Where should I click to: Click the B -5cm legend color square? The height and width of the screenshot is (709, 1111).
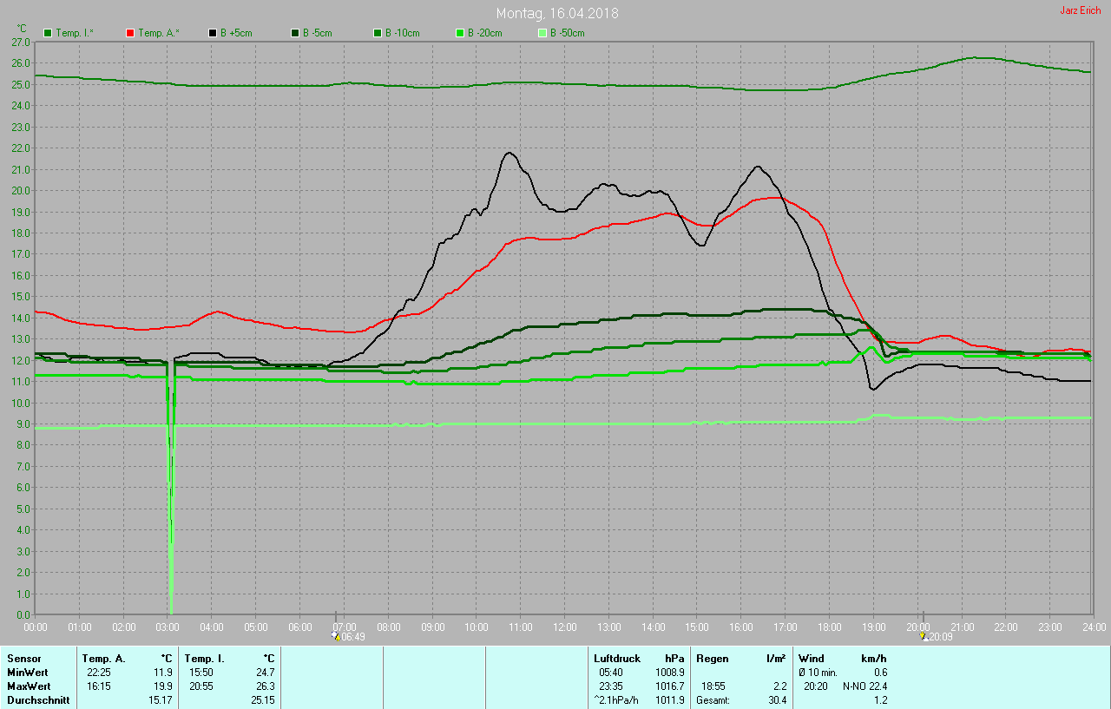pos(295,33)
